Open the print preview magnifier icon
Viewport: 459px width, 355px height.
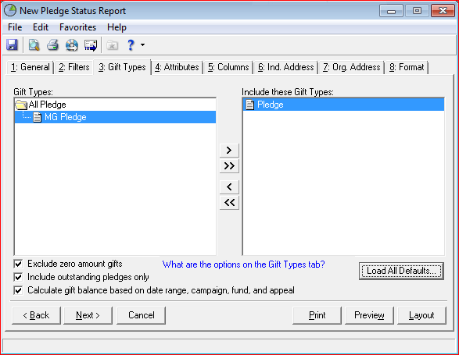34,45
